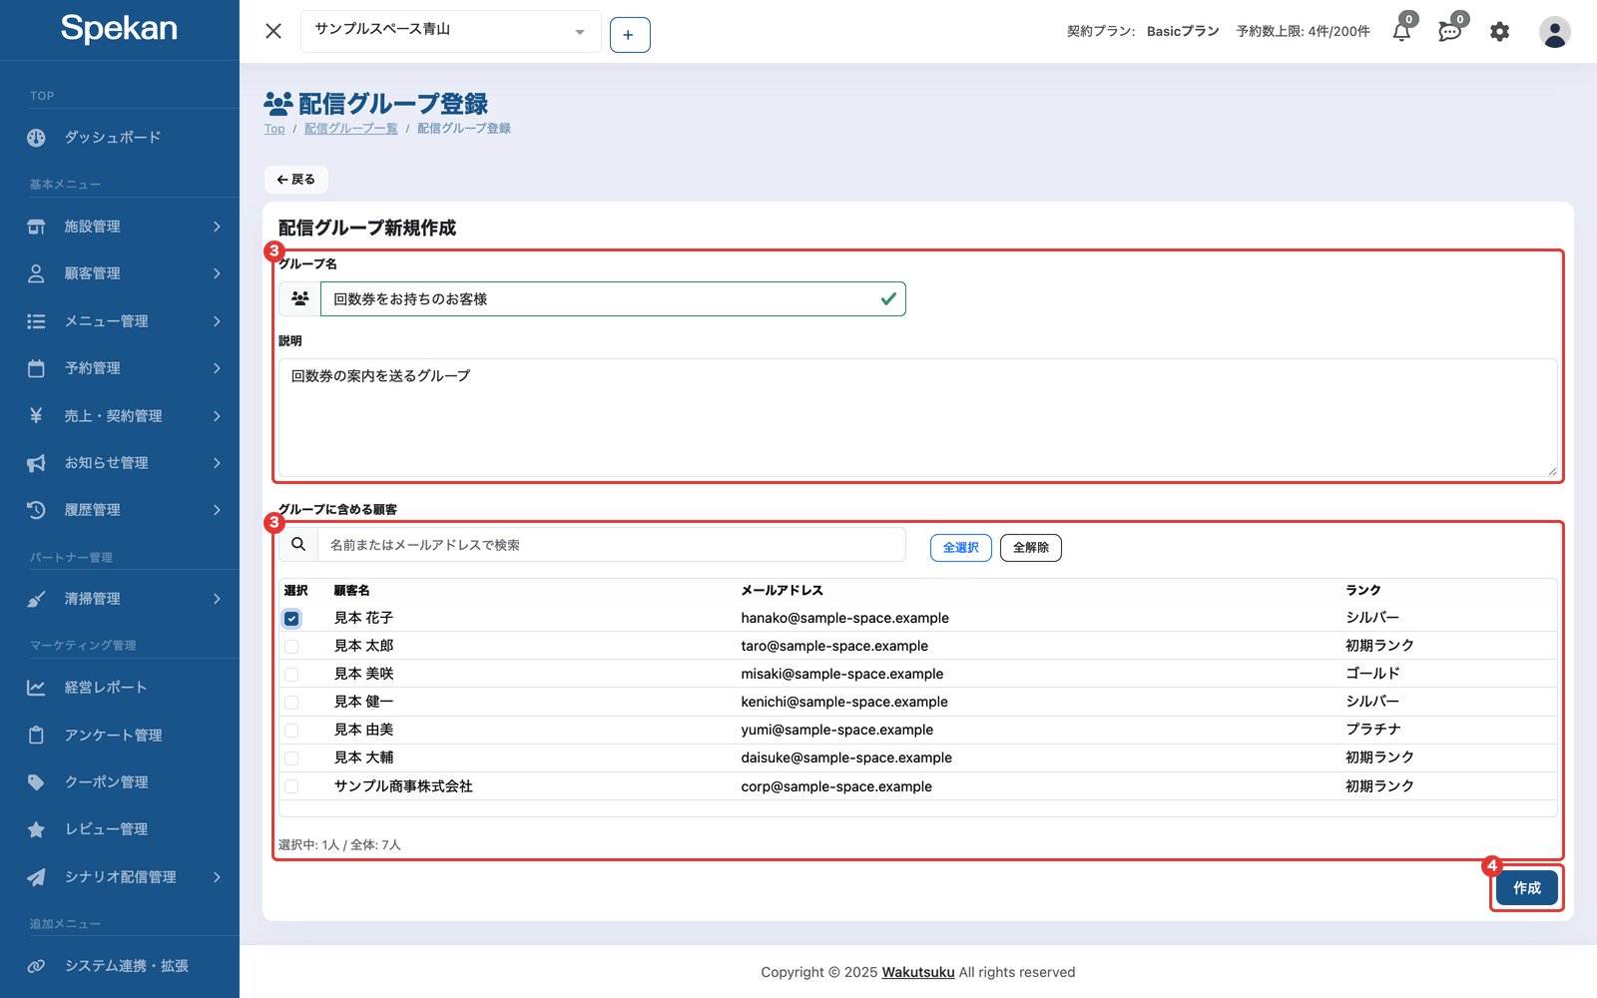
Task: Uncheck the checkbox for 見本 花子
Action: [291, 619]
